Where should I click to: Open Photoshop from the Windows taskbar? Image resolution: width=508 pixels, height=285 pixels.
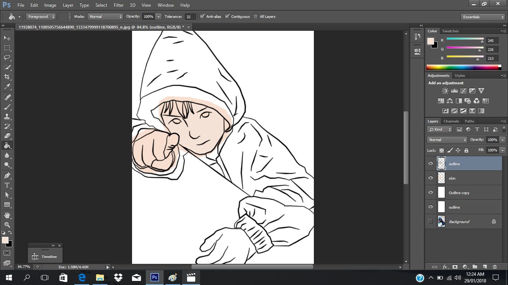click(155, 277)
